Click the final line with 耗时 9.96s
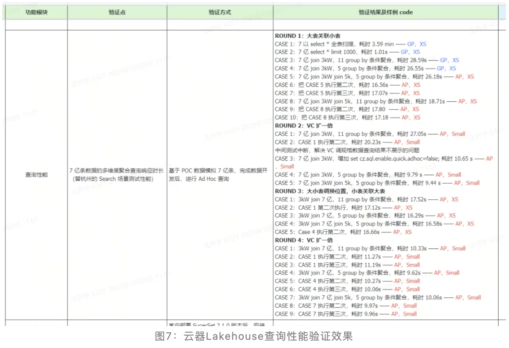Screen dimensions: 509x348 [345, 314]
